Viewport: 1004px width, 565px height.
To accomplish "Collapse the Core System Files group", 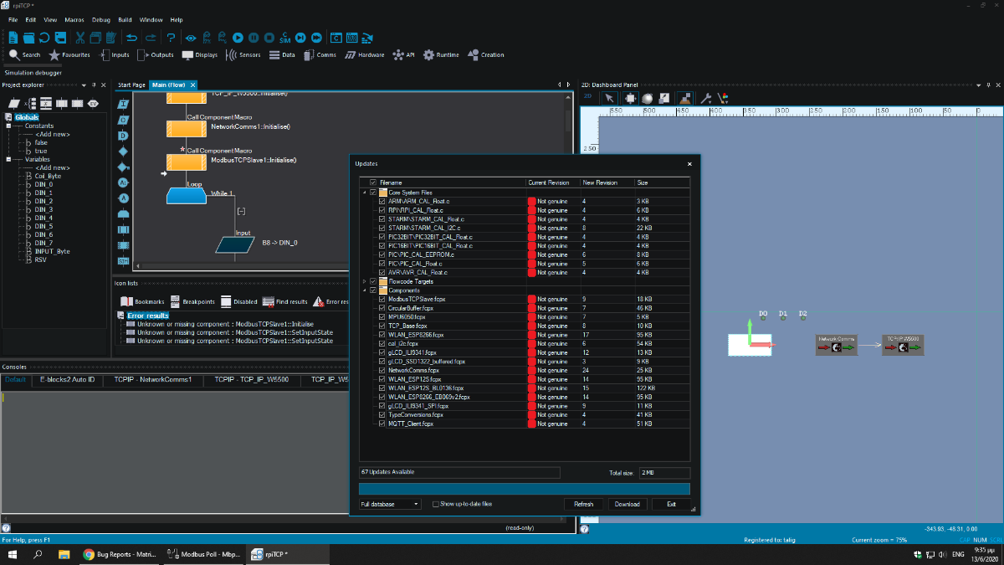I will [365, 193].
